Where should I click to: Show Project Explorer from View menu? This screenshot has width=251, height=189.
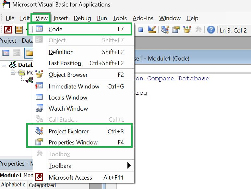tap(84, 131)
